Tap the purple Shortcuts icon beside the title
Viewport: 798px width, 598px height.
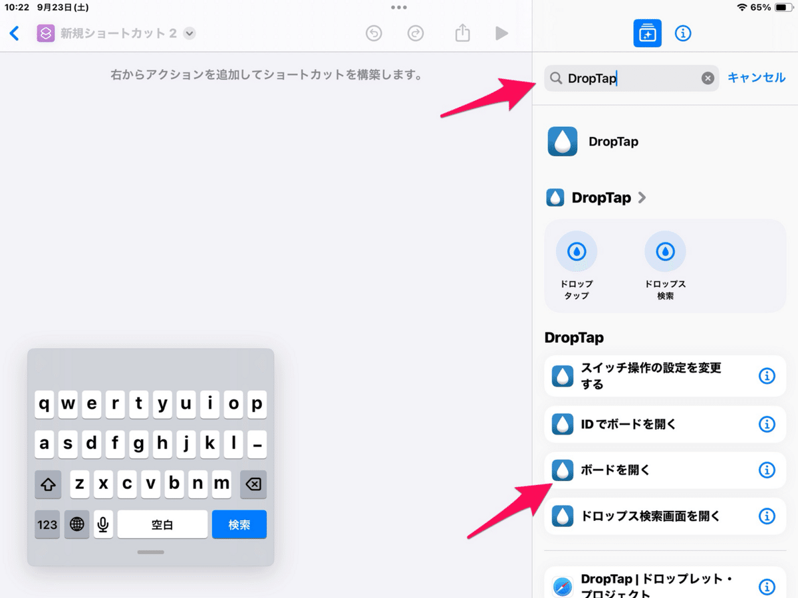coord(45,33)
